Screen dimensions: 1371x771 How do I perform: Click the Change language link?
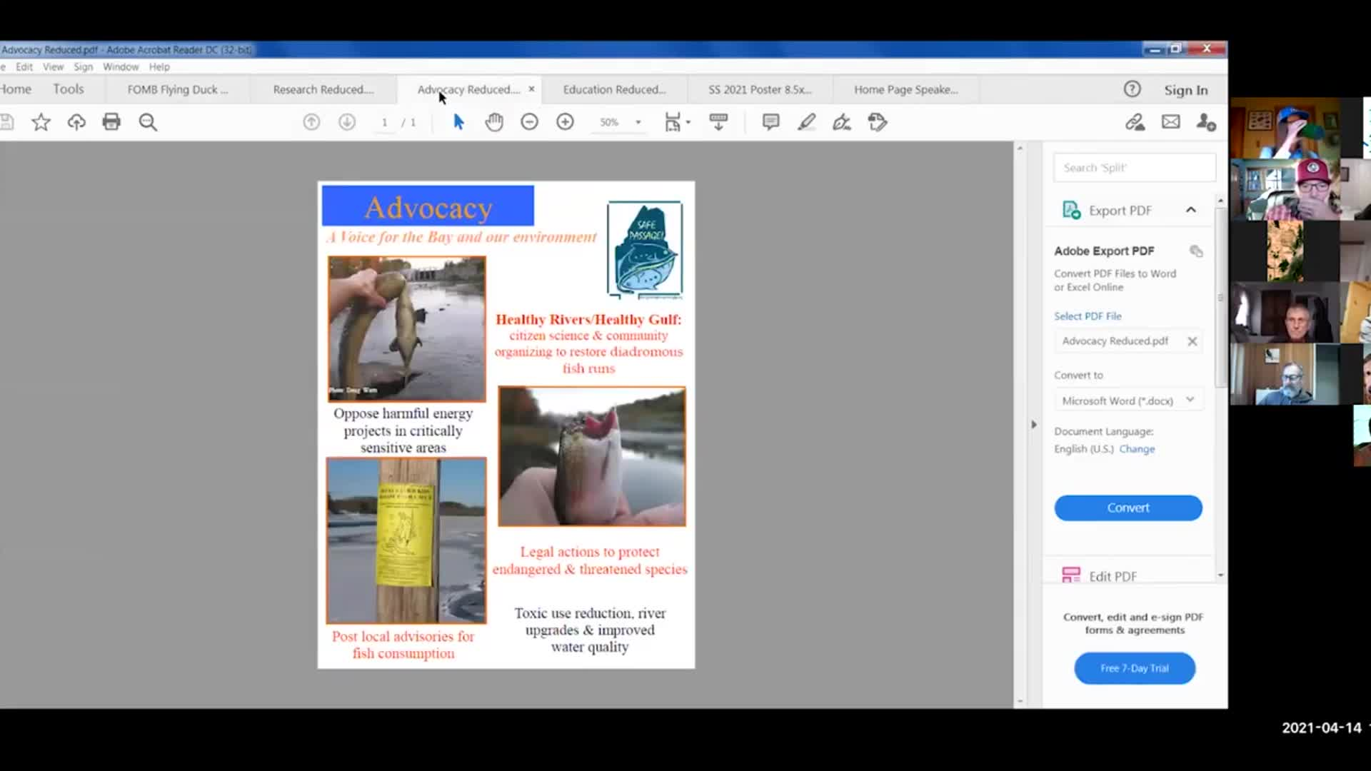point(1136,449)
